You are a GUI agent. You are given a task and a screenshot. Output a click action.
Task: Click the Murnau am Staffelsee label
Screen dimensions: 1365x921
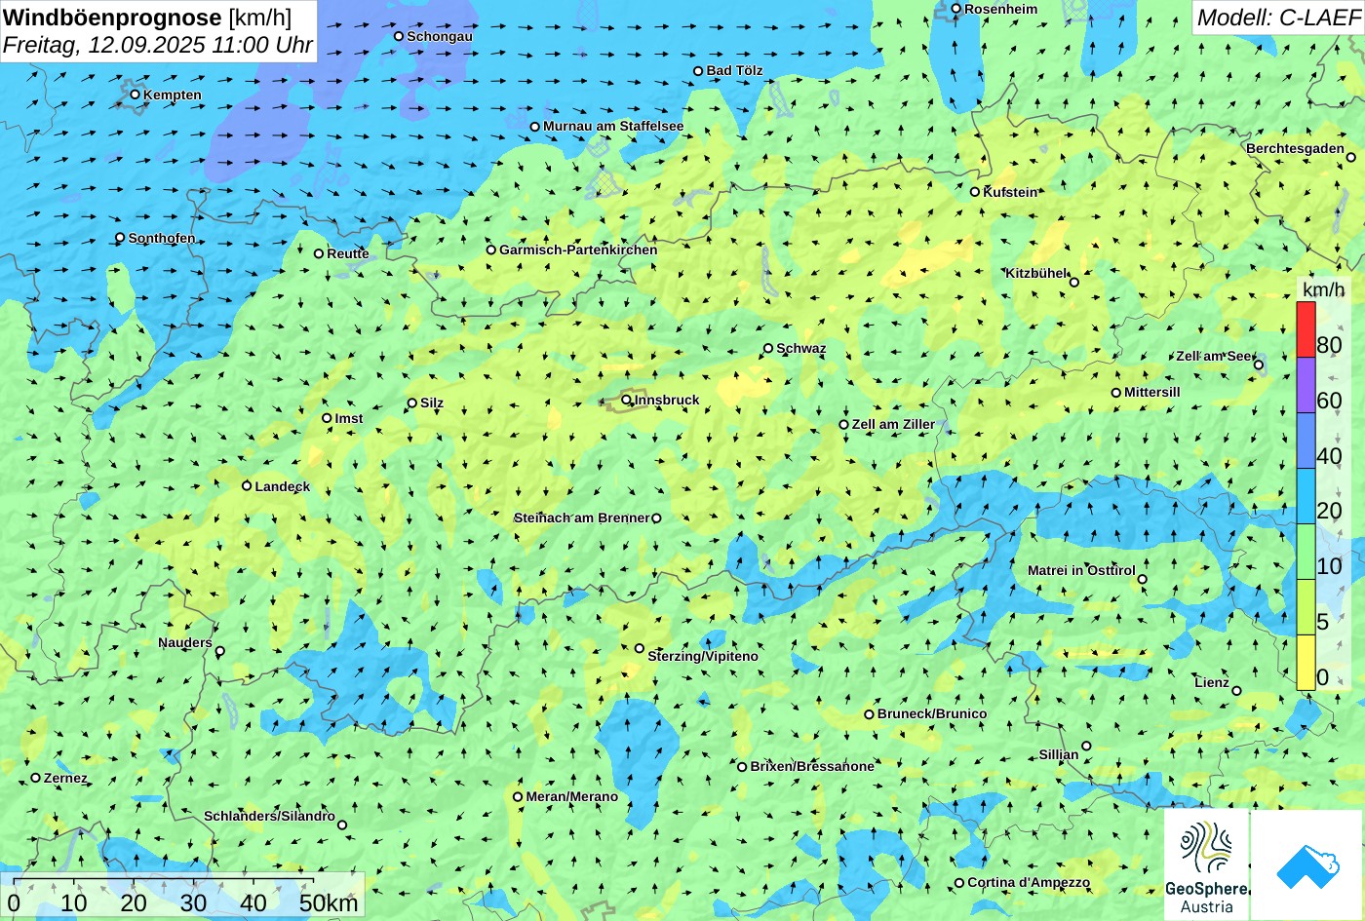(613, 126)
